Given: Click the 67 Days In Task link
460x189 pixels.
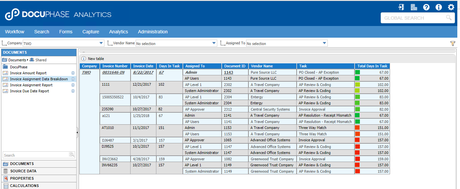Looking at the screenshot, I should pyautogui.click(x=161, y=72).
